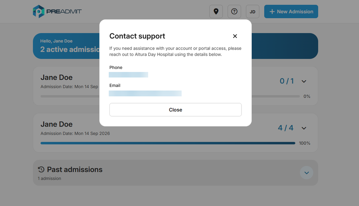359x206 pixels.
Task: Click the PreAdmit logo
Action: [57, 12]
